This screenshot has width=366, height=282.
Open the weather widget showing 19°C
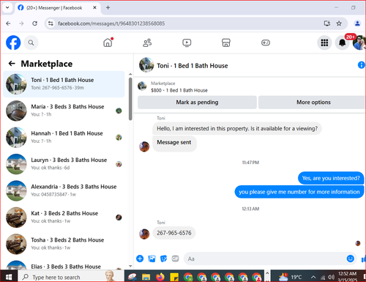(291, 277)
